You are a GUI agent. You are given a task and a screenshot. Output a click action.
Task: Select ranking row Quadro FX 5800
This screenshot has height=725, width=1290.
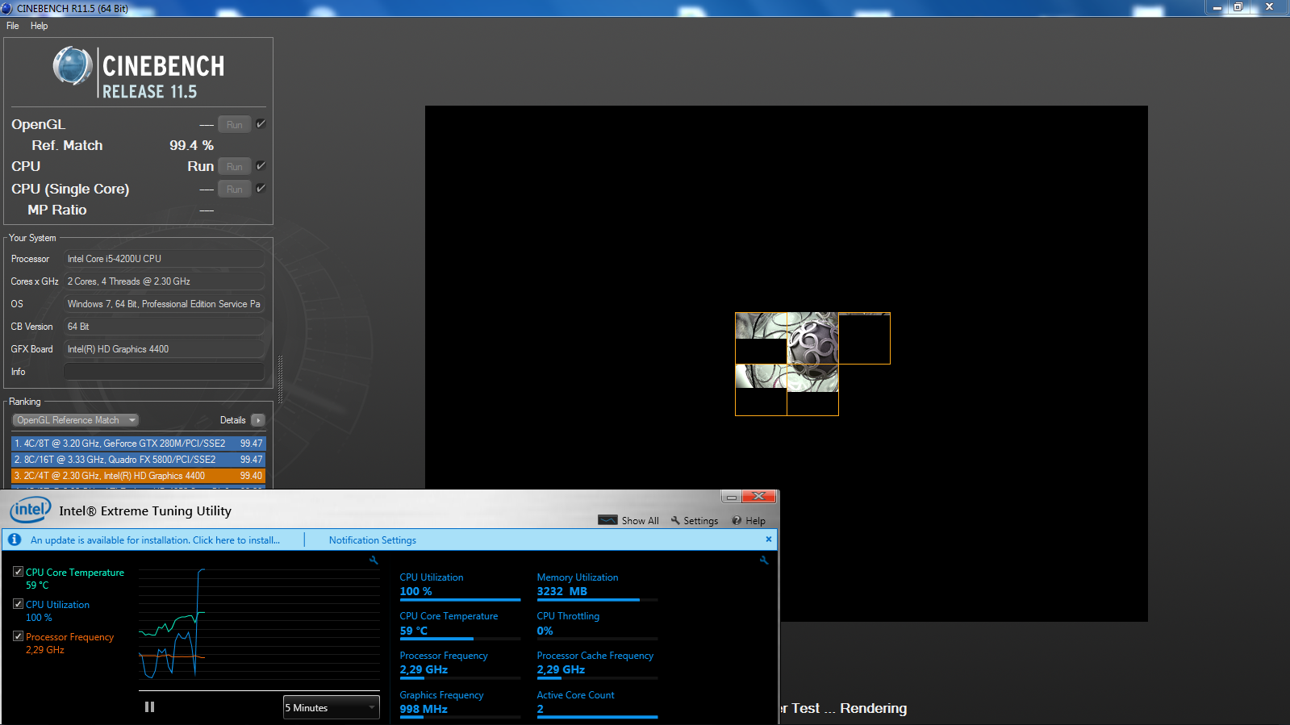[x=138, y=460]
